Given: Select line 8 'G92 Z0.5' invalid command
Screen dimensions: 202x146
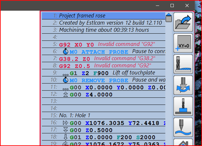Looking at the screenshot, I should coord(104,66).
